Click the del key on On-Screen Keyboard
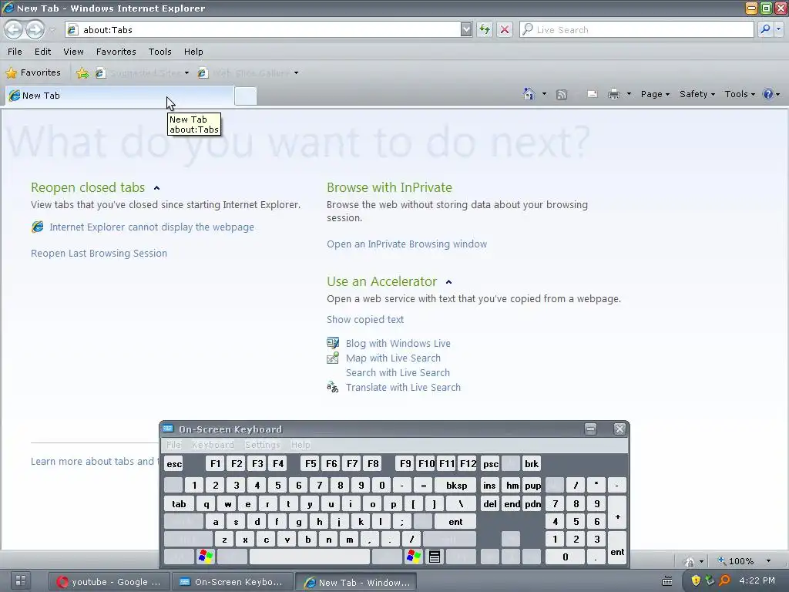This screenshot has height=592, width=789. (489, 504)
